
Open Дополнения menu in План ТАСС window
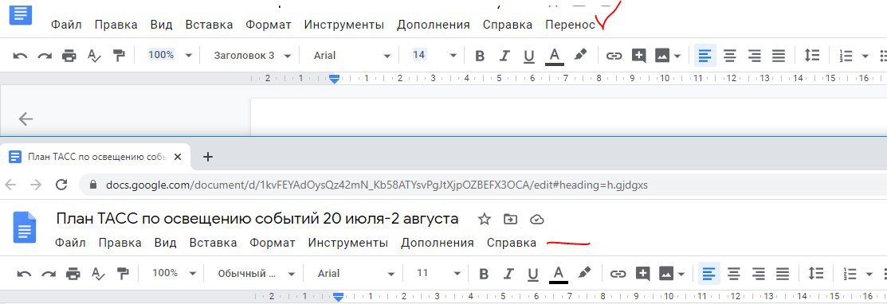click(438, 243)
